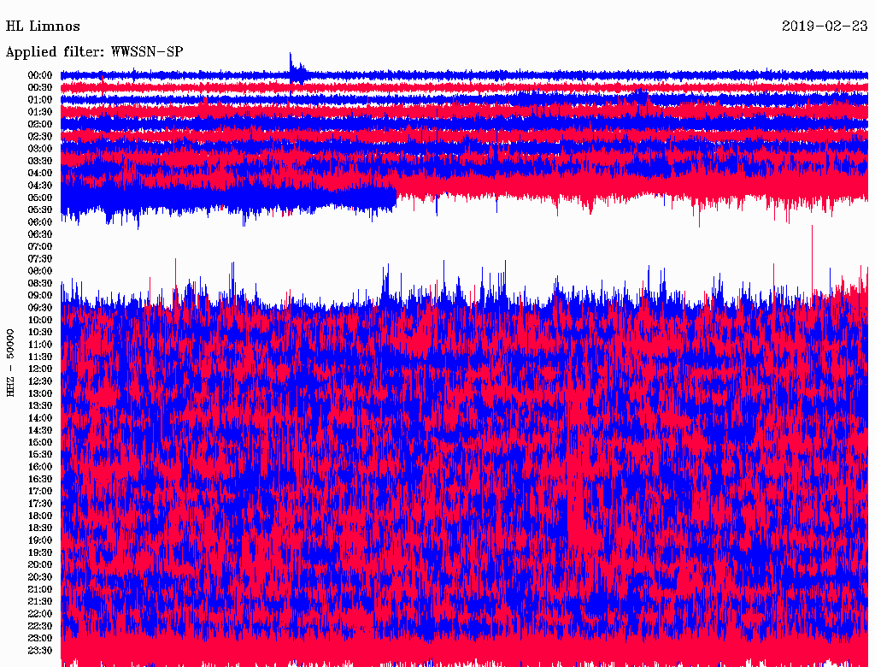Select the 08:00 time label
Screen dimensions: 875x667
pyautogui.click(x=40, y=271)
